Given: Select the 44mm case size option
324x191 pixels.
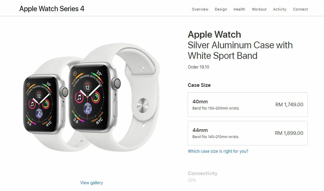Looking at the screenshot, I should [x=248, y=133].
